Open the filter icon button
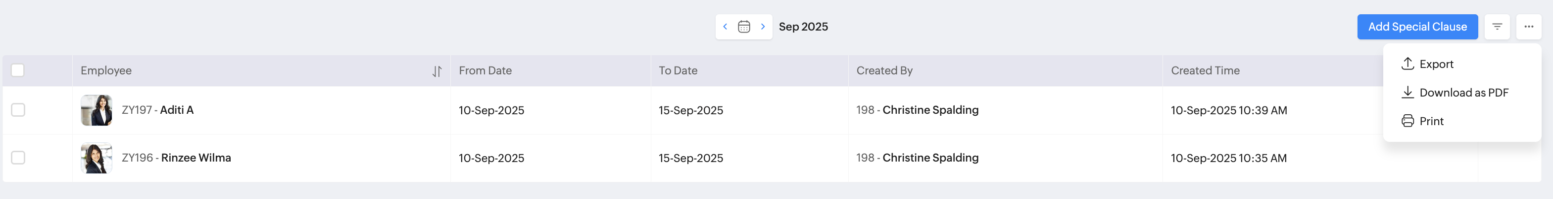The image size is (1553, 199). 1497,27
